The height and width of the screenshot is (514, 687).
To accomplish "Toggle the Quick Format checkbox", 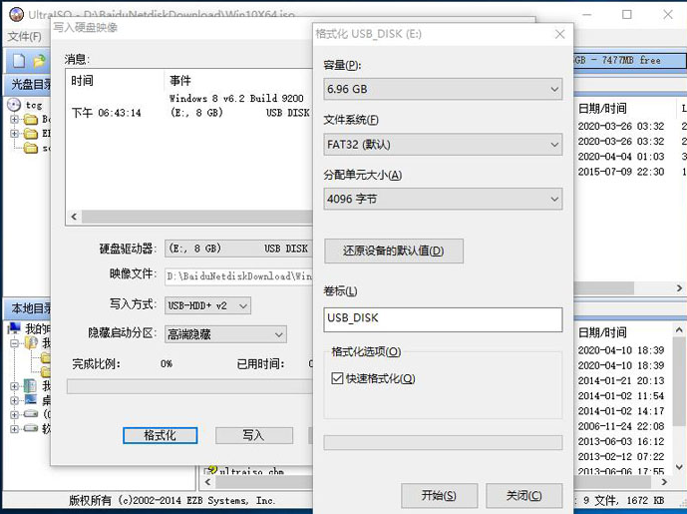I will click(337, 378).
